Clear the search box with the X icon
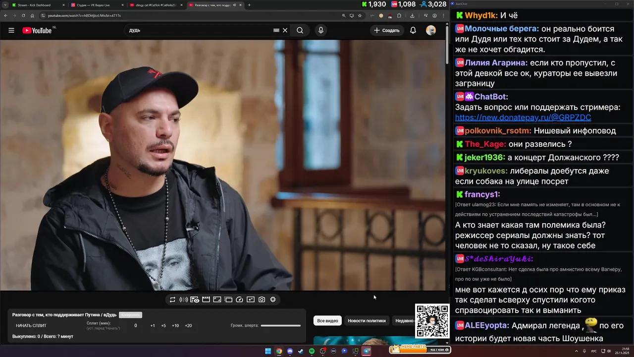The height and width of the screenshot is (357, 634). click(285, 30)
